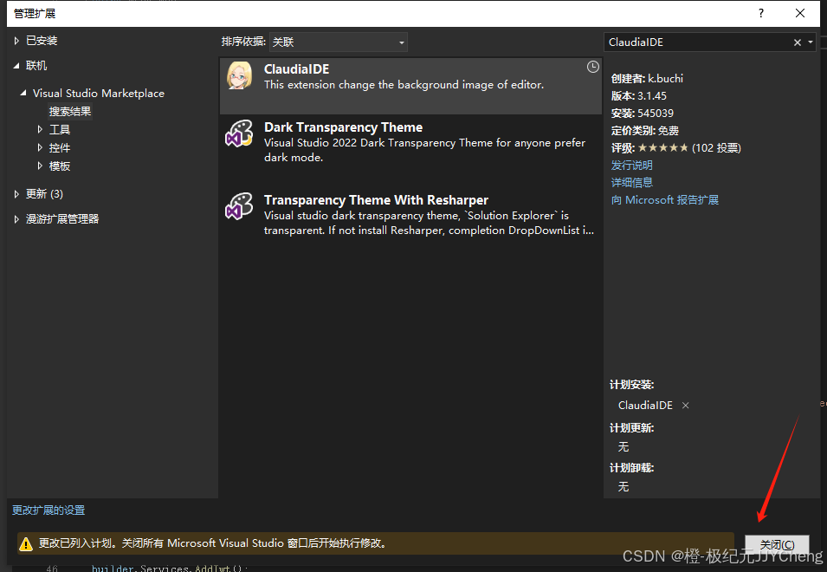Open the 发行说明 link
The height and width of the screenshot is (572, 827).
coord(632,166)
